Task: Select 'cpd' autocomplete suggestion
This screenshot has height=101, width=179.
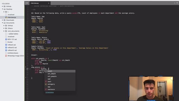Action: 60,79
